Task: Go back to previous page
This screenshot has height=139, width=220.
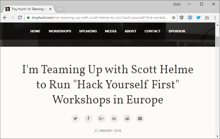Action: pos(5,18)
